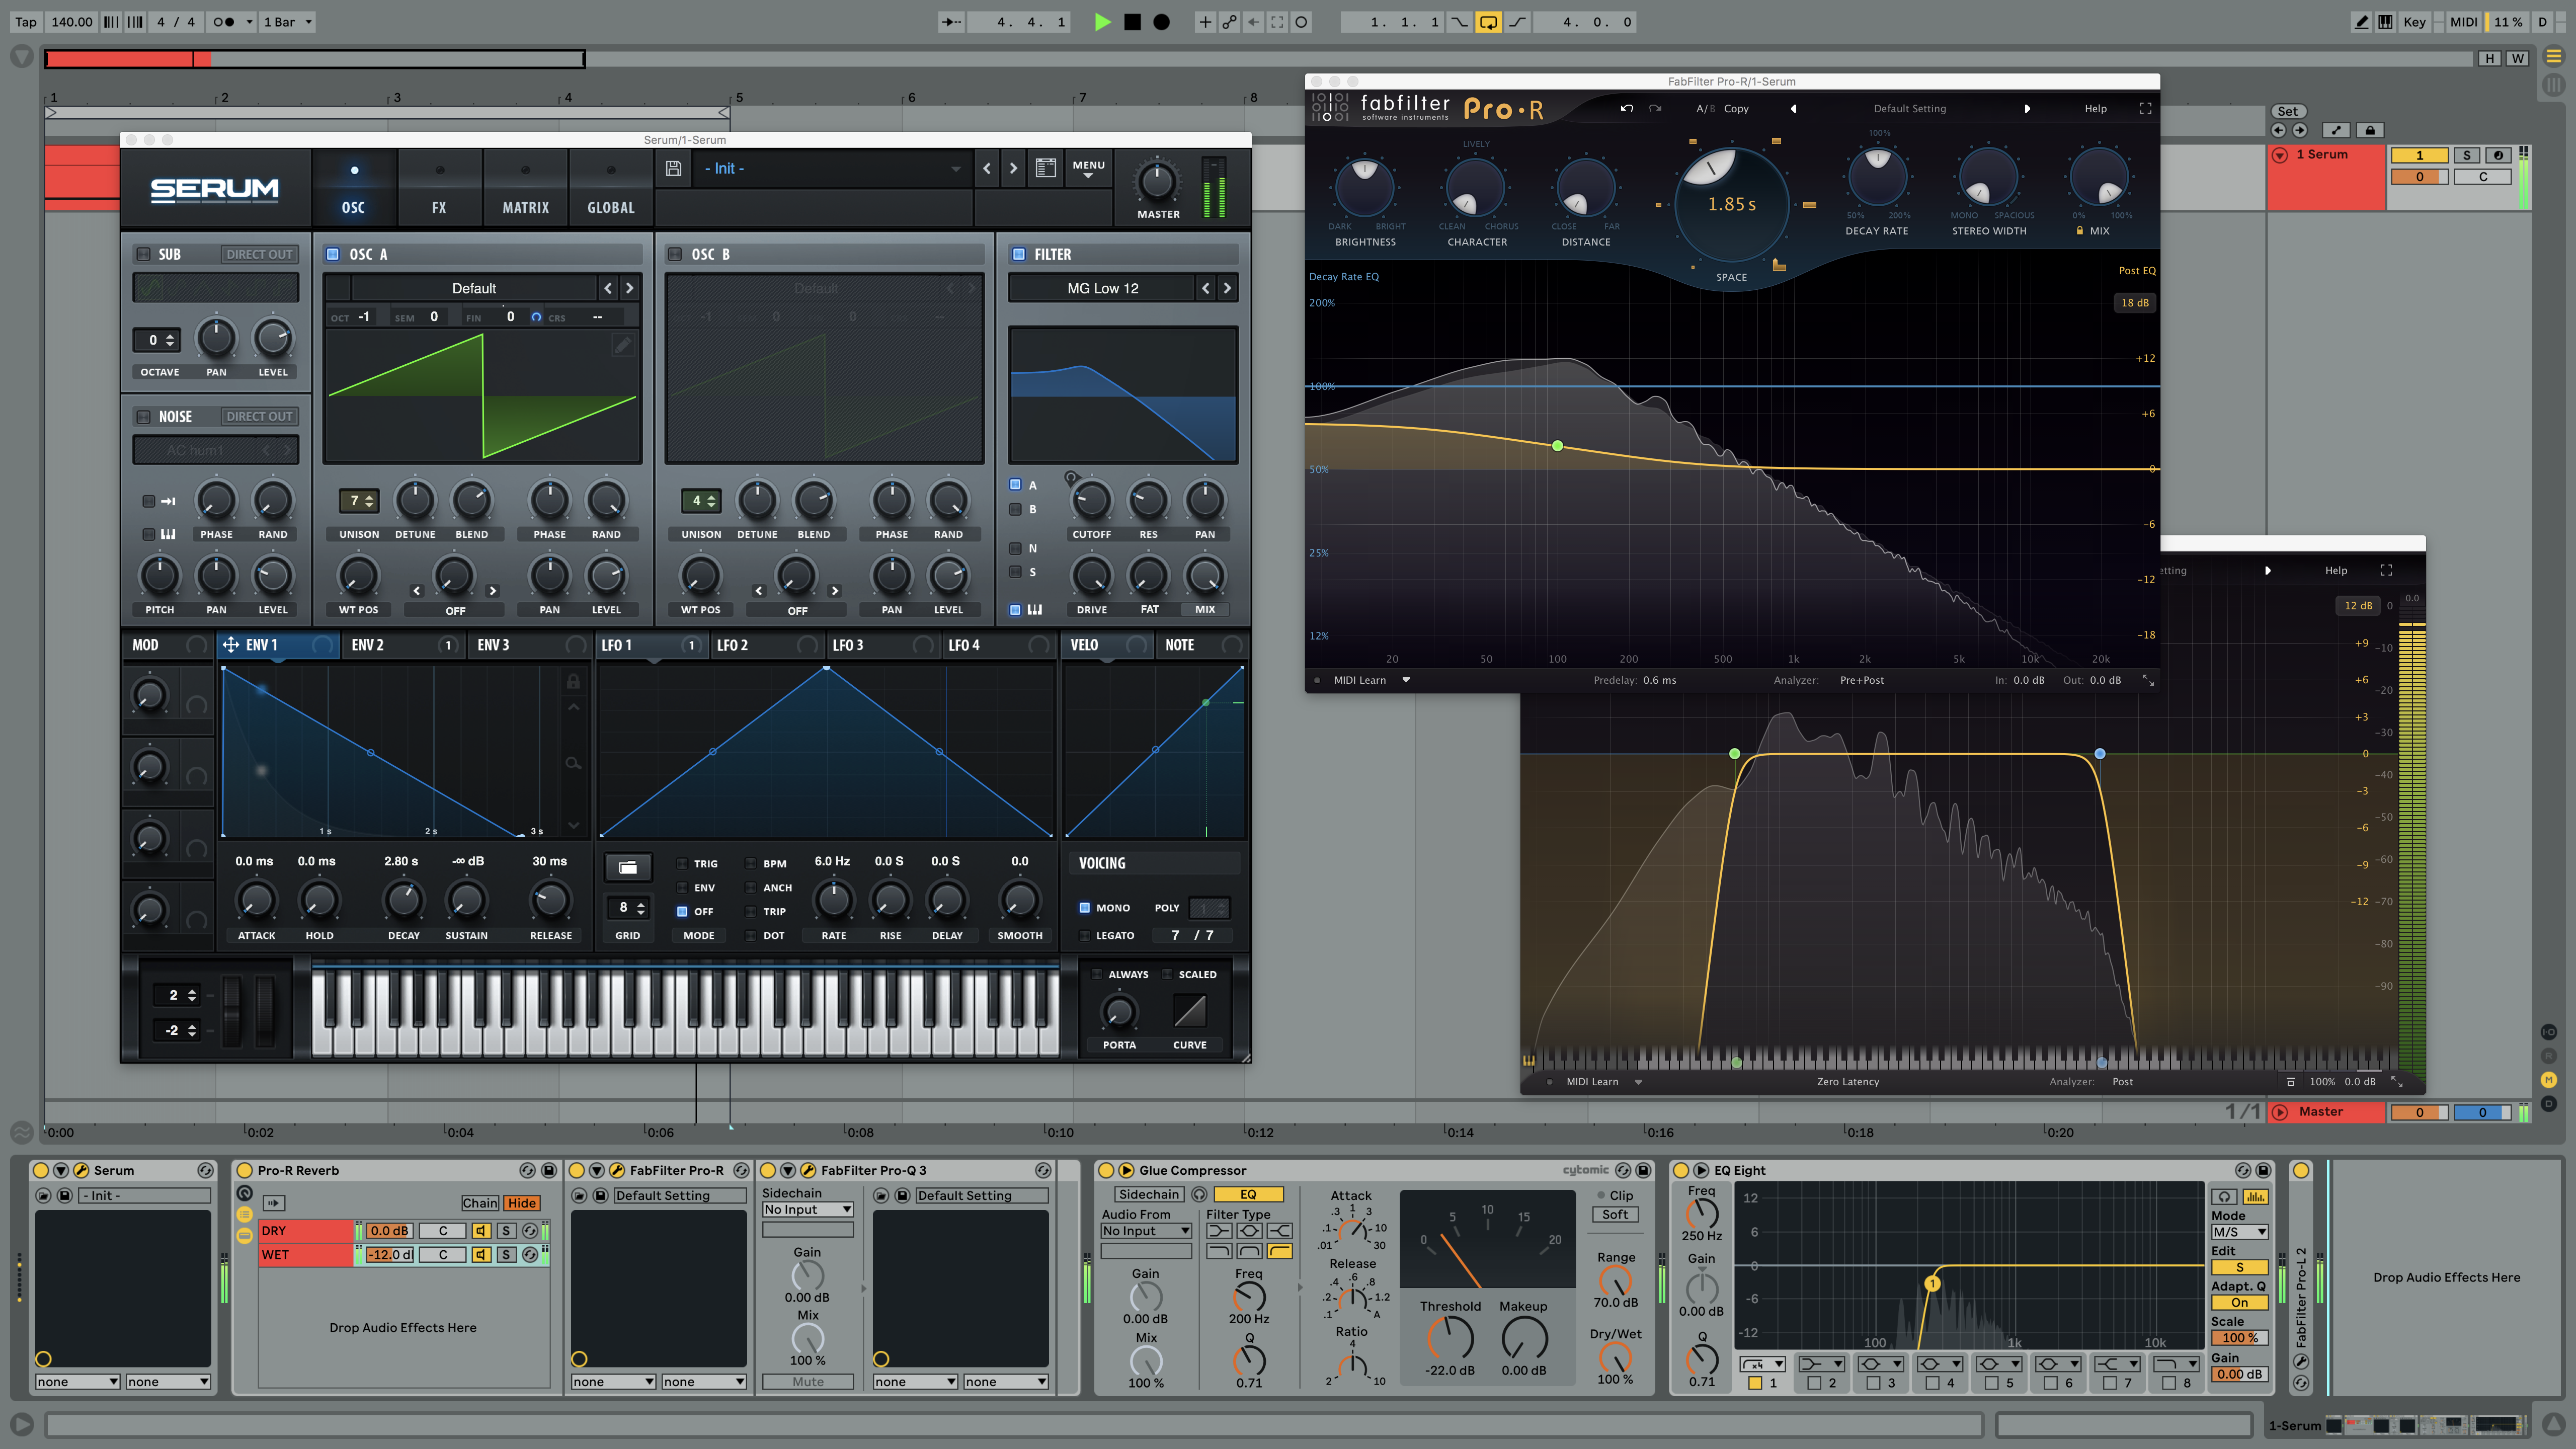
Task: Click the Pro-R Help button
Action: [x=2096, y=108]
